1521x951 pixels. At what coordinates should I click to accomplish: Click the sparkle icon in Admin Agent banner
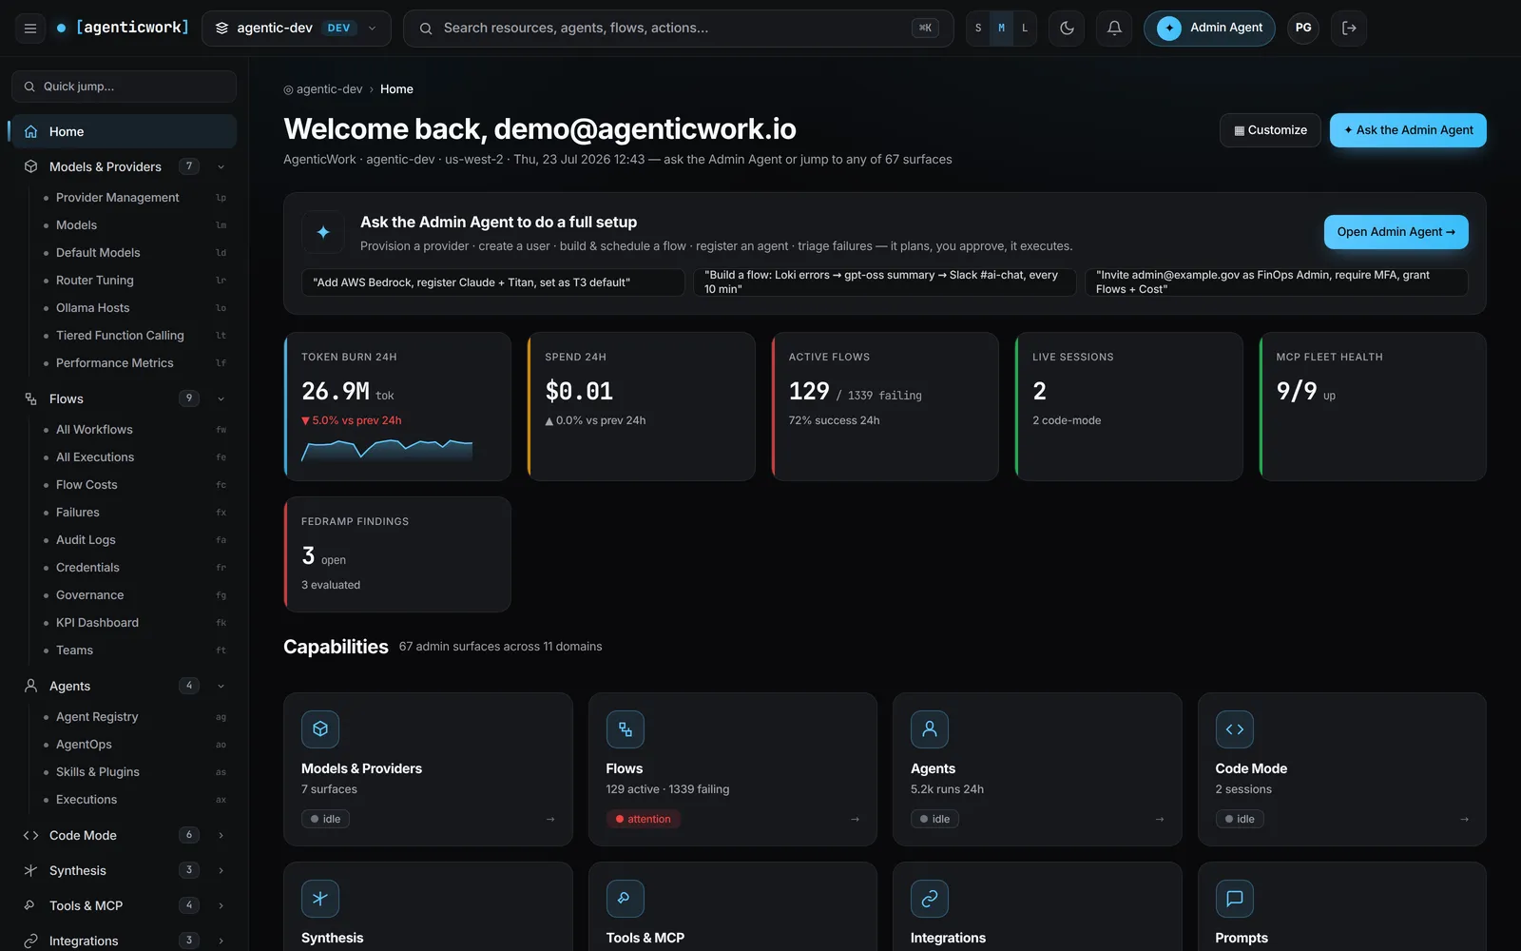click(x=323, y=232)
